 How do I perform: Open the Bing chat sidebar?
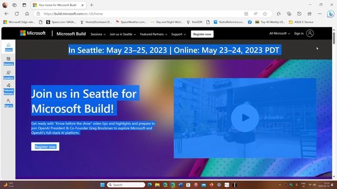331,14
